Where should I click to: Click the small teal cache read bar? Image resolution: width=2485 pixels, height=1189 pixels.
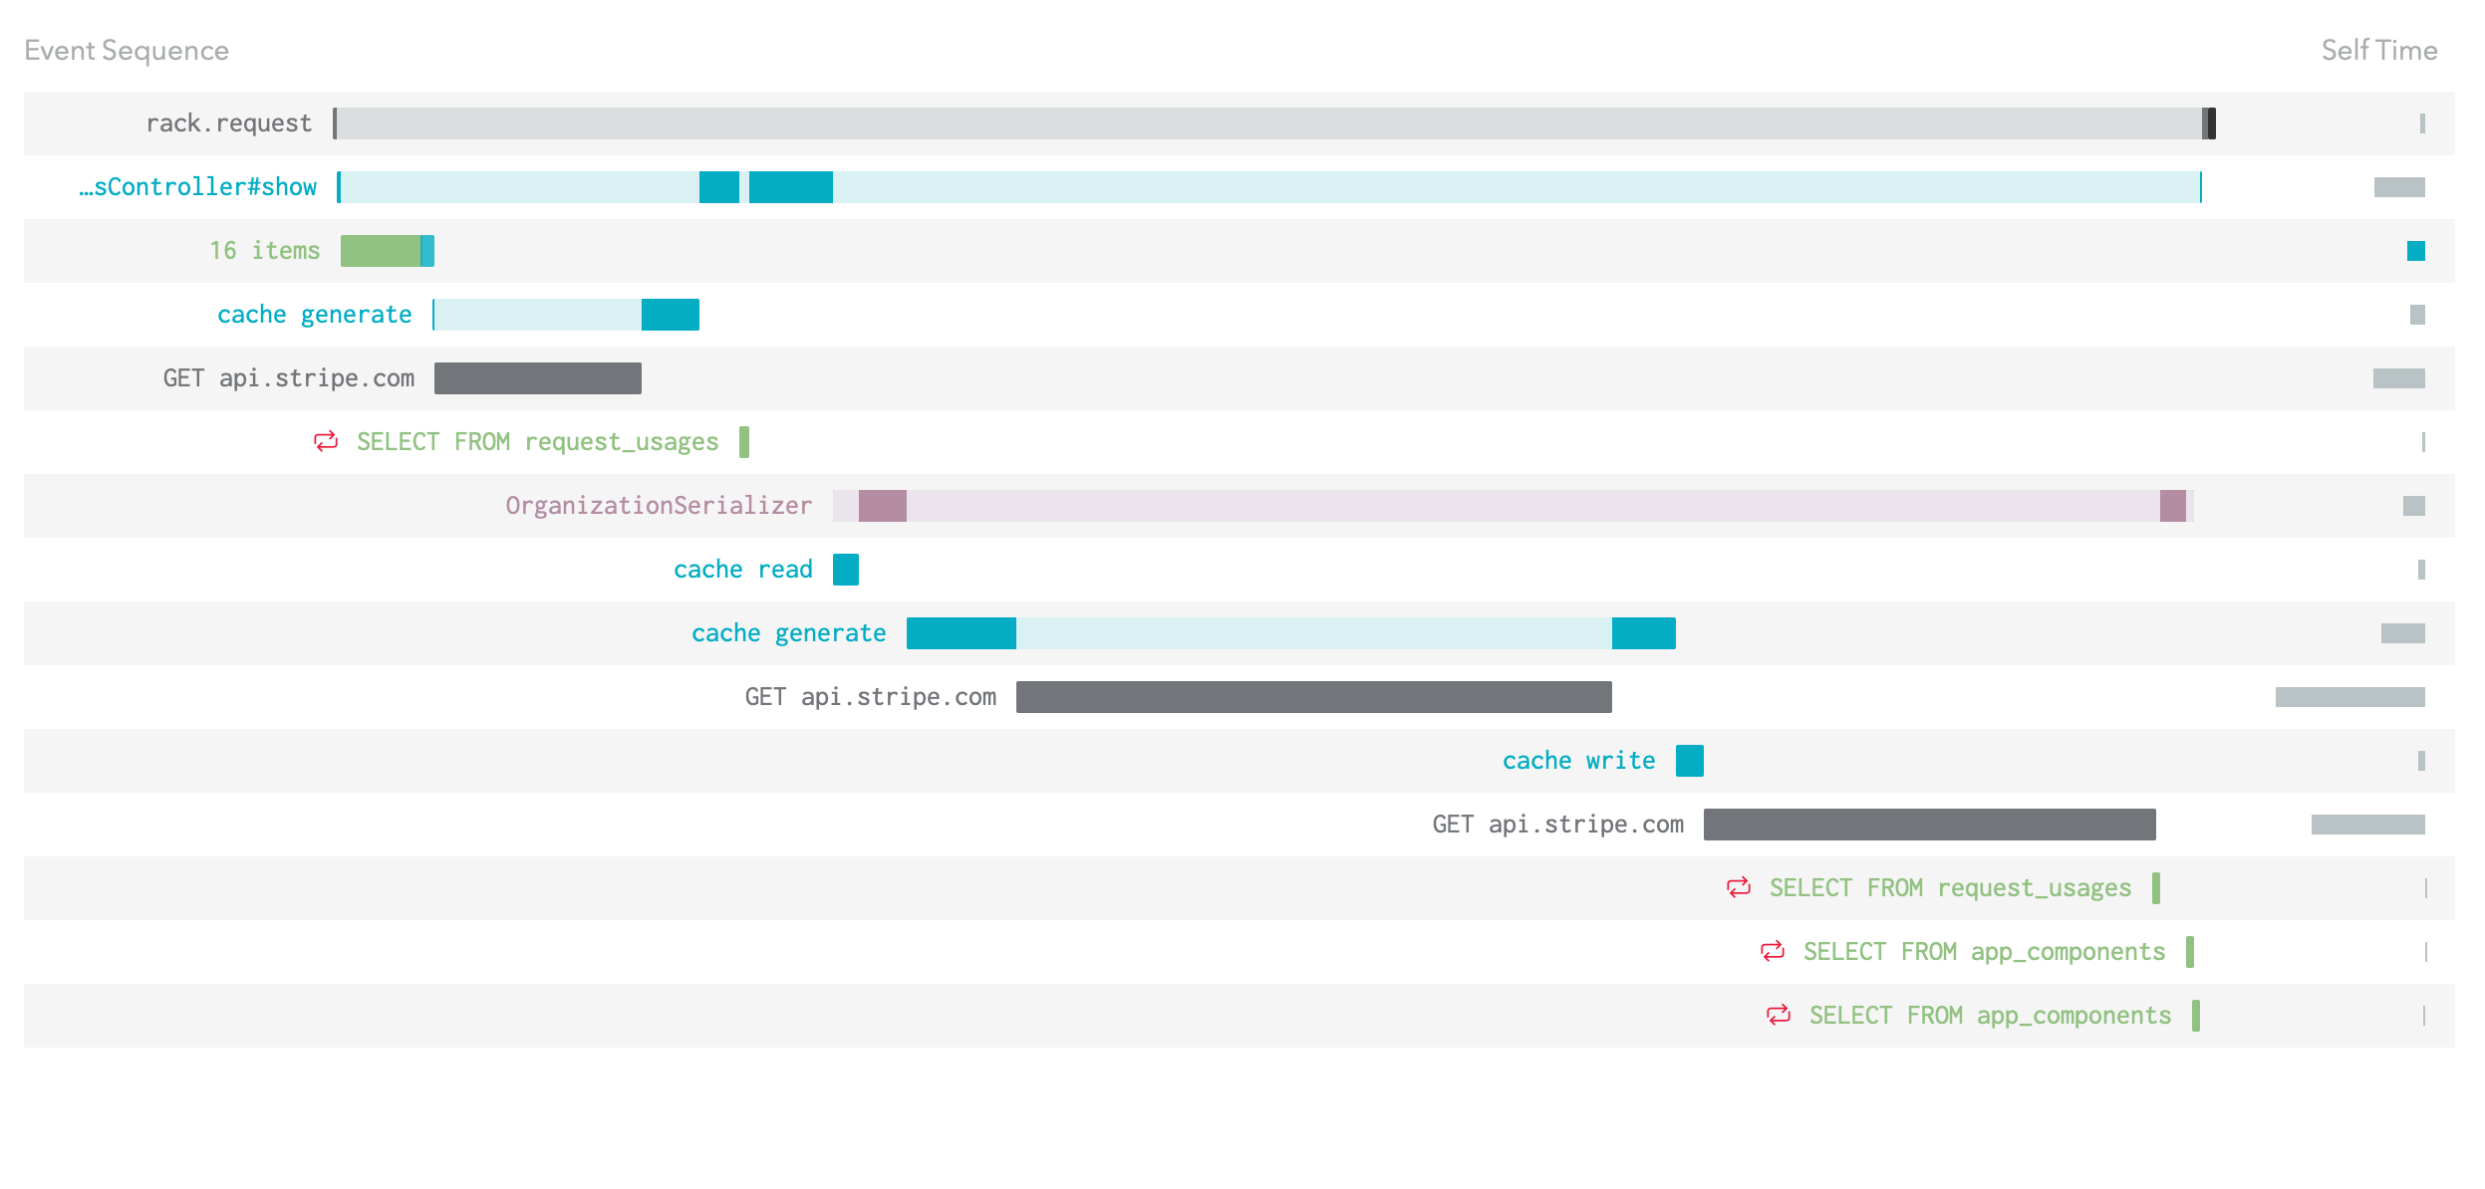pos(846,569)
